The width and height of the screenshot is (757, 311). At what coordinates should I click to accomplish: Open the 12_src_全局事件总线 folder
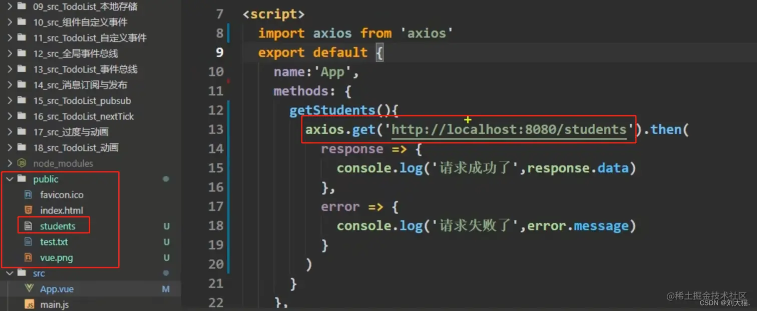[x=76, y=53]
